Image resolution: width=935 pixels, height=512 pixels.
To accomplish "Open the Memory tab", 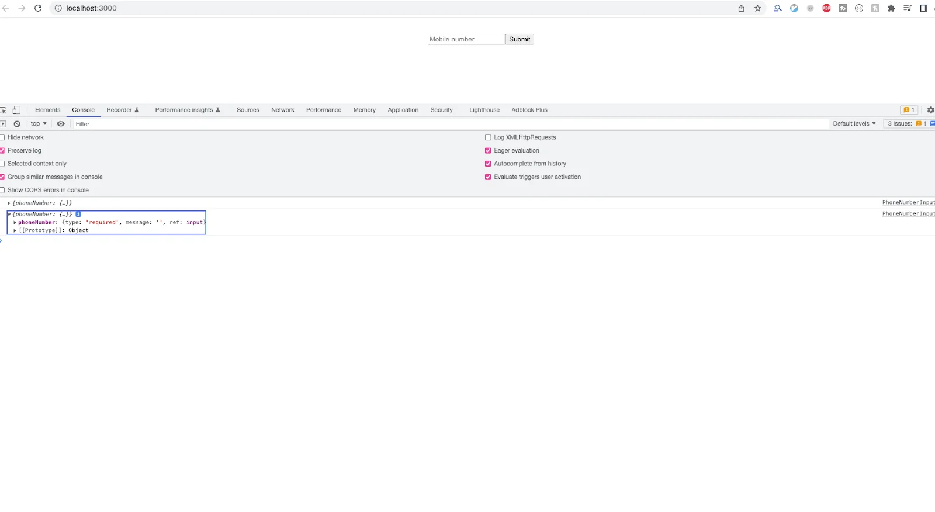I will coord(365,110).
